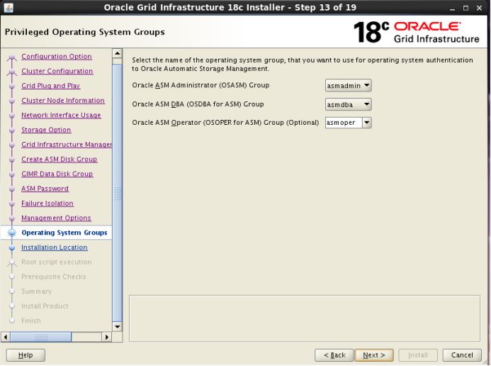Screen dimensions: 491x366
Task: Open the Configuration Option step
Action: click(x=57, y=57)
